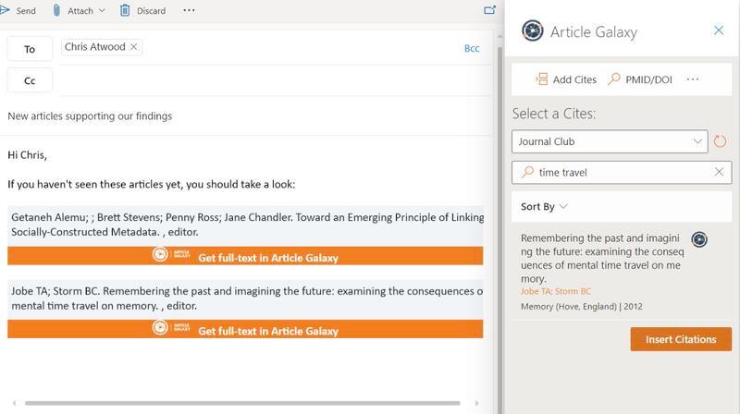The height and width of the screenshot is (414, 740).
Task: Close the Article Galaxy panel
Action: point(719,30)
